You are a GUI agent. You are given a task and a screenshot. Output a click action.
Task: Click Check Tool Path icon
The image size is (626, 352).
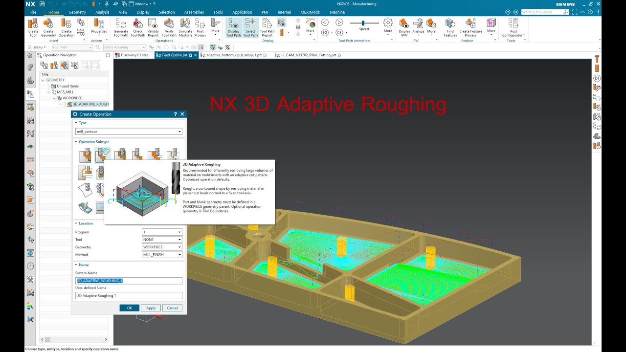click(138, 27)
